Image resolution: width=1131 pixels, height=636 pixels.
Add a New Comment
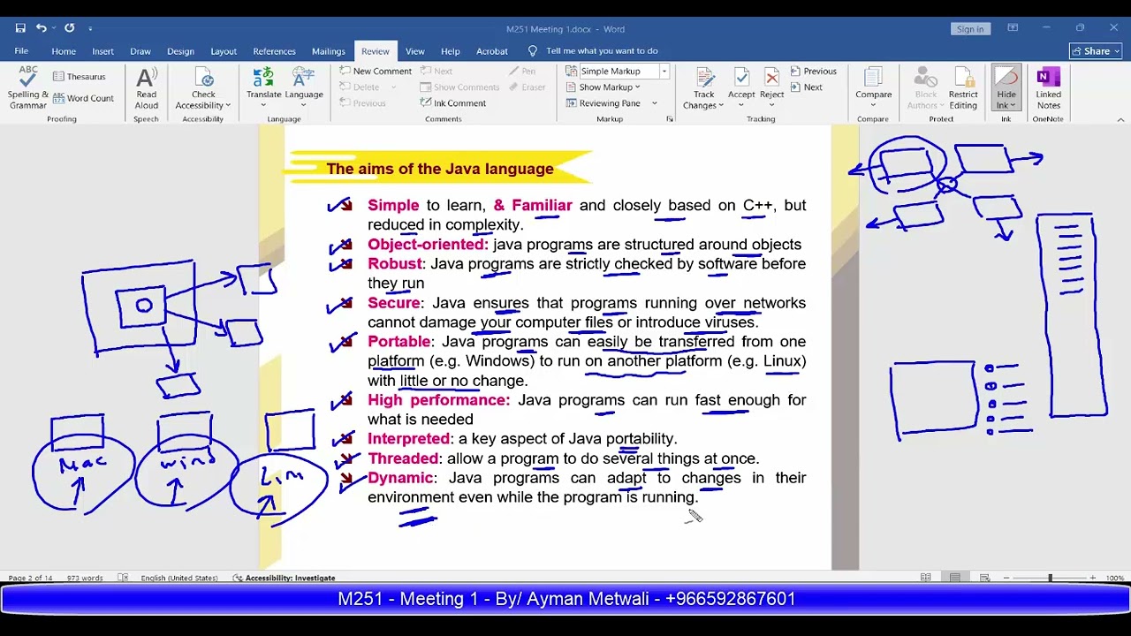click(375, 72)
